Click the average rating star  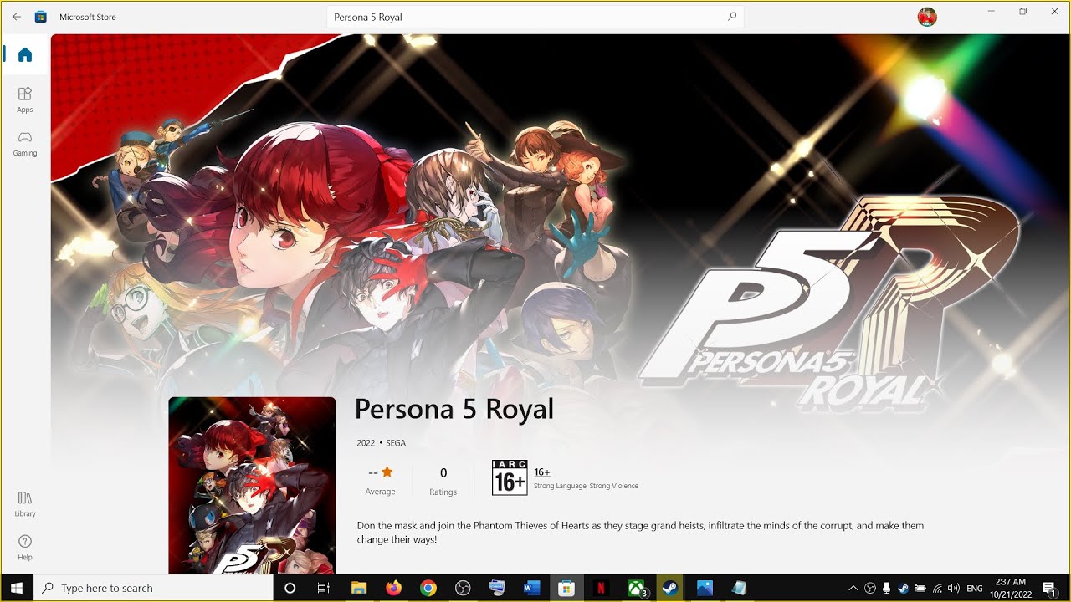point(387,472)
